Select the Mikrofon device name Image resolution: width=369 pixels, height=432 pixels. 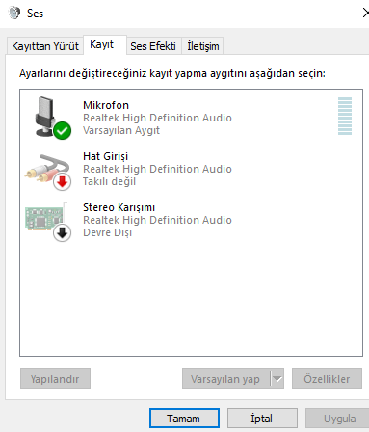(106, 105)
